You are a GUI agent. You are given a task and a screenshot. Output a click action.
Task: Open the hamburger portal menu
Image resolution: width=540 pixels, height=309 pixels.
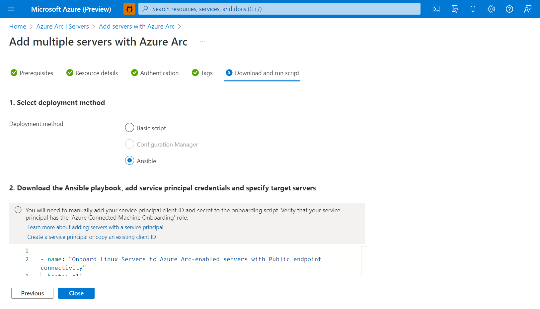coord(11,9)
